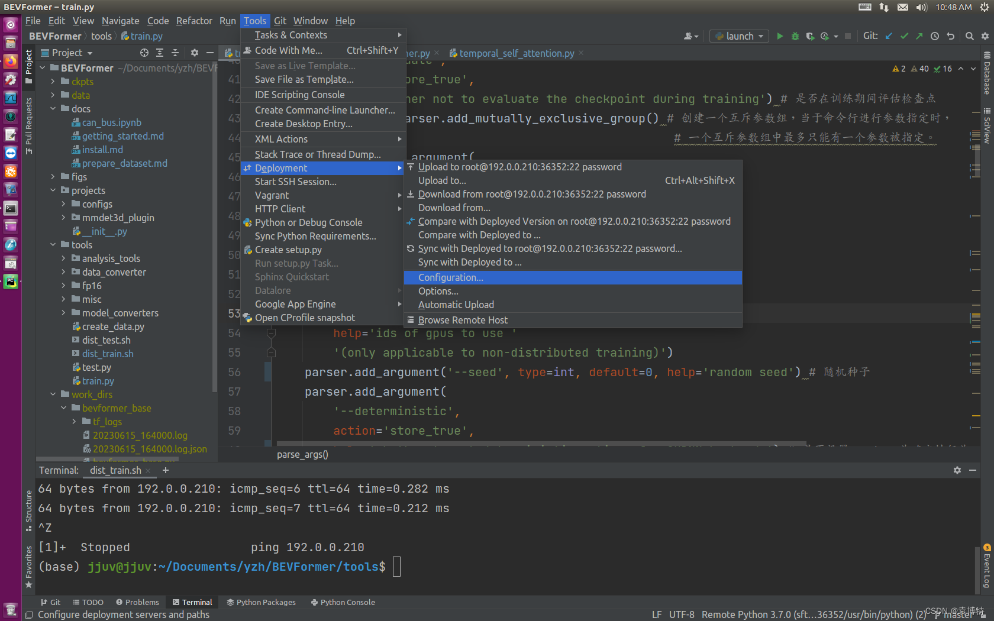Hide the Project panel with minus icon

[209, 53]
